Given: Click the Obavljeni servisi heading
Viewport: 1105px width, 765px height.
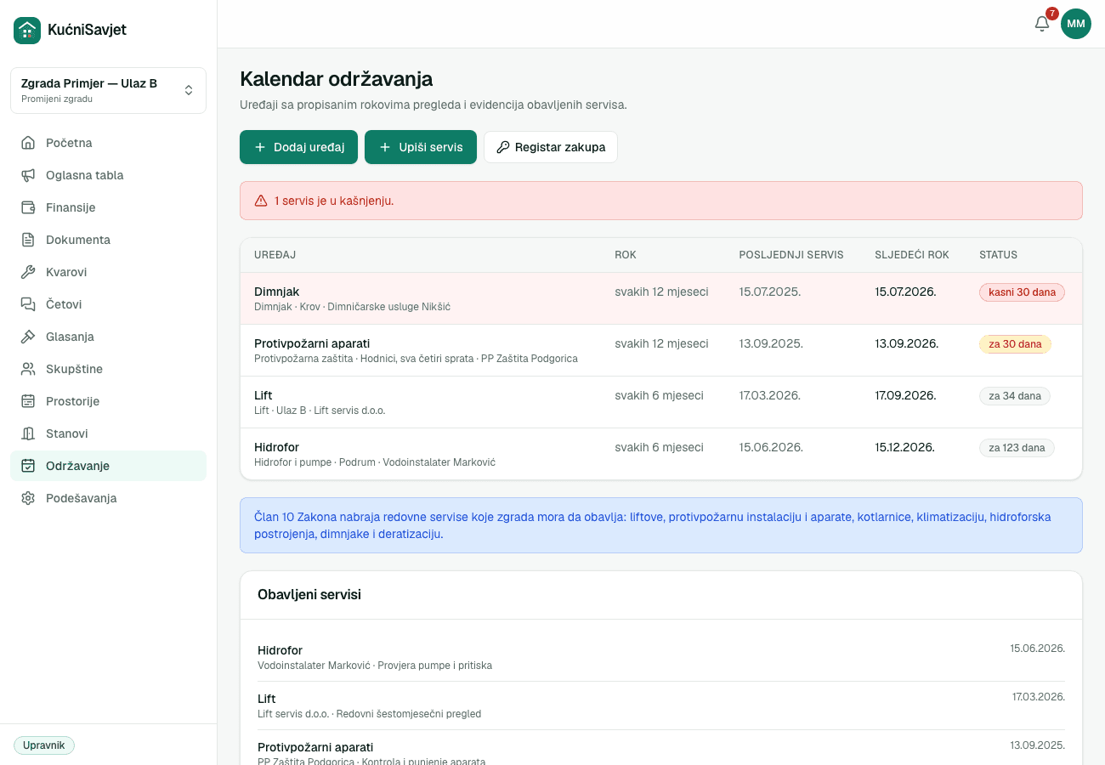Looking at the screenshot, I should 309,594.
